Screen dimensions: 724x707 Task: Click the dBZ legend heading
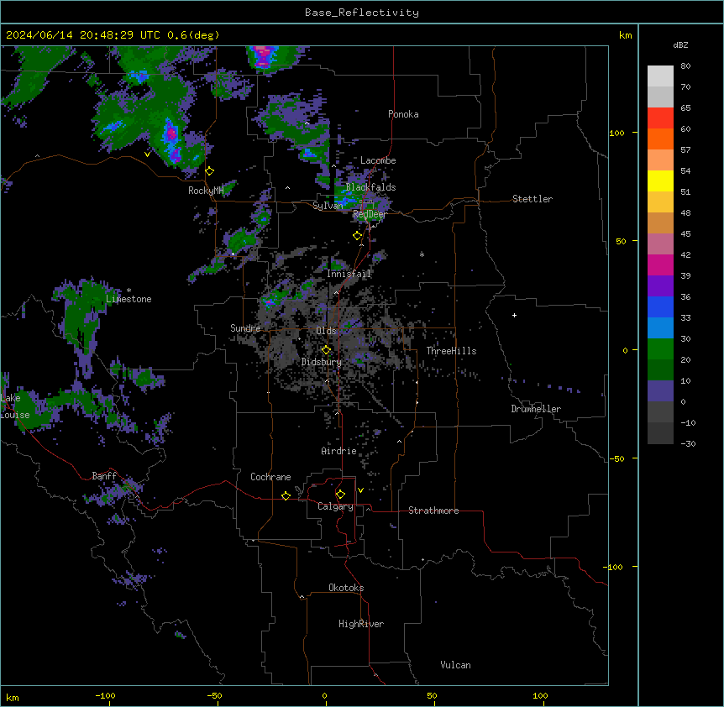(680, 45)
